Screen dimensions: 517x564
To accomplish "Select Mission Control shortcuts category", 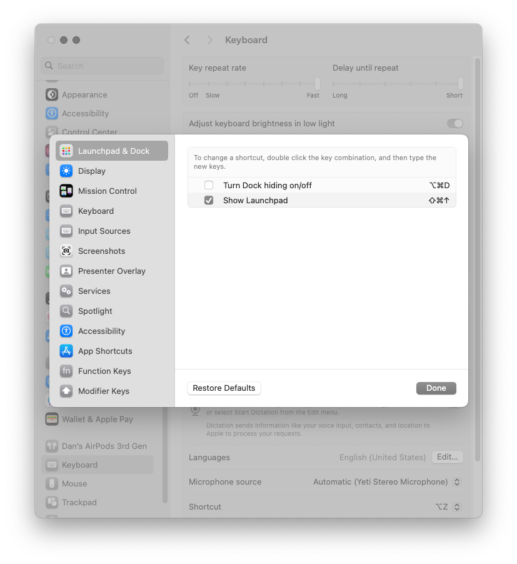I will [x=112, y=191].
